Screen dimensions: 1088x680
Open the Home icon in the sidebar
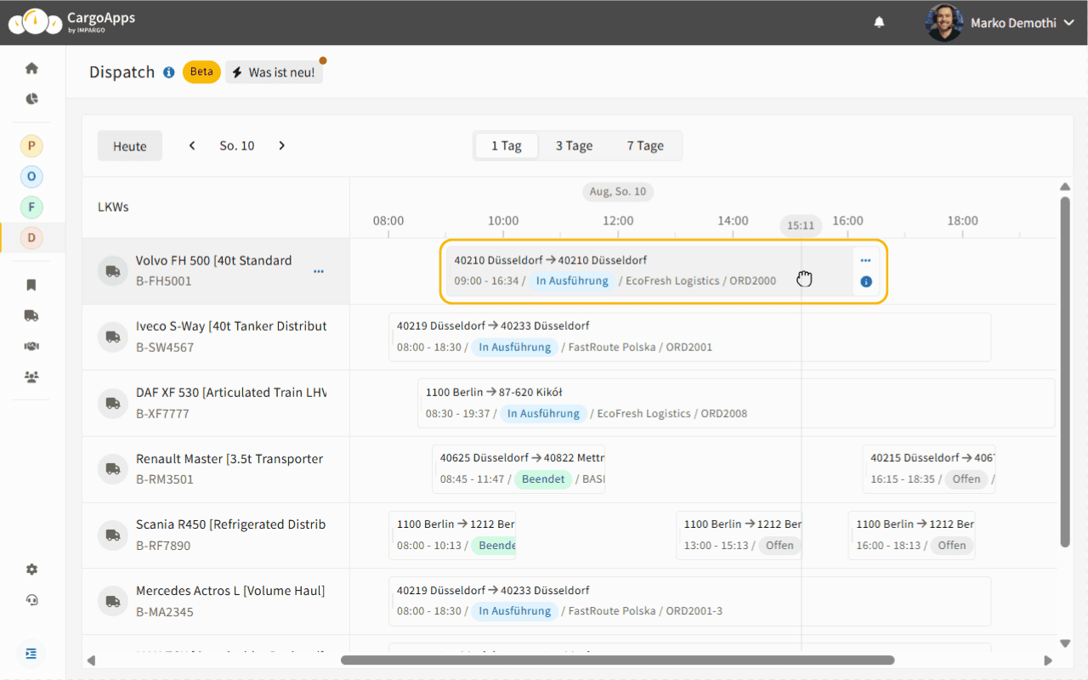[31, 68]
